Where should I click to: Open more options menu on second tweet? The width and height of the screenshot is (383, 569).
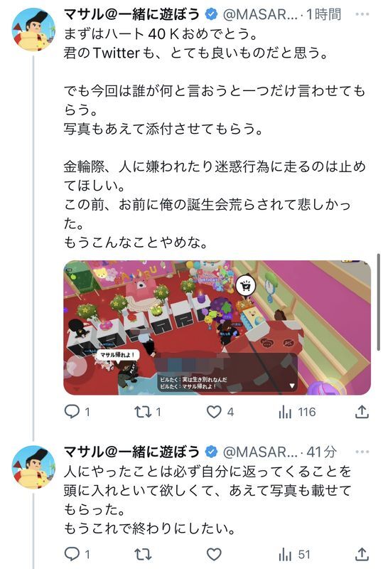[x=362, y=452]
